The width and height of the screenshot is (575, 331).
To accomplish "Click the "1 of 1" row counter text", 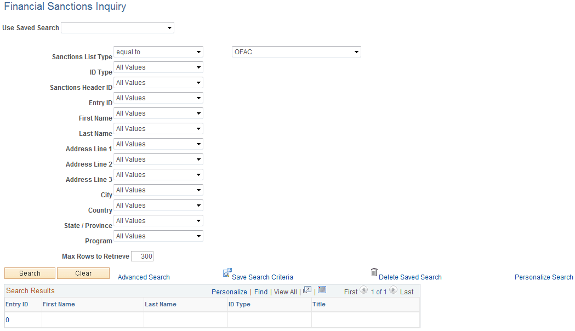I will pyautogui.click(x=378, y=292).
